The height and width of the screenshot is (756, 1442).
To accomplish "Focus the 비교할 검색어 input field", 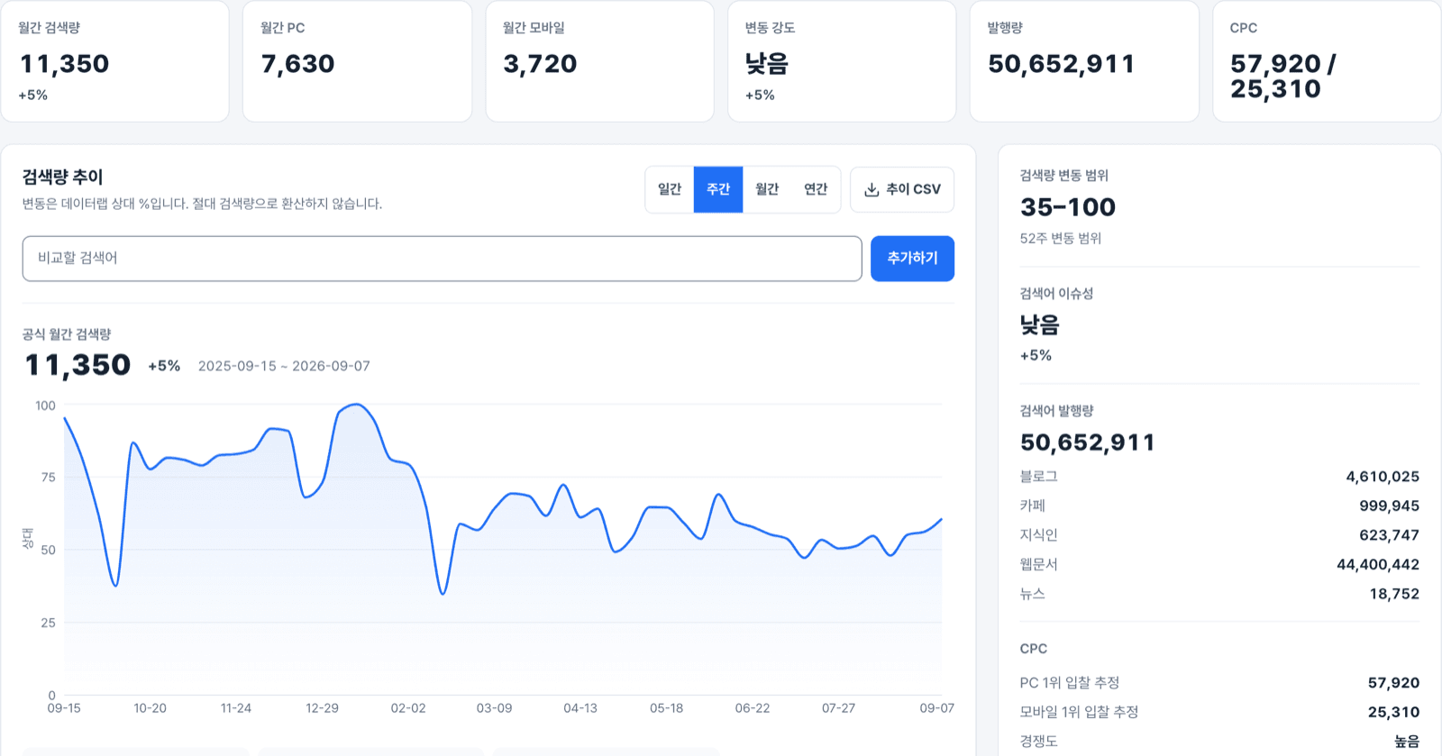I will pyautogui.click(x=442, y=259).
